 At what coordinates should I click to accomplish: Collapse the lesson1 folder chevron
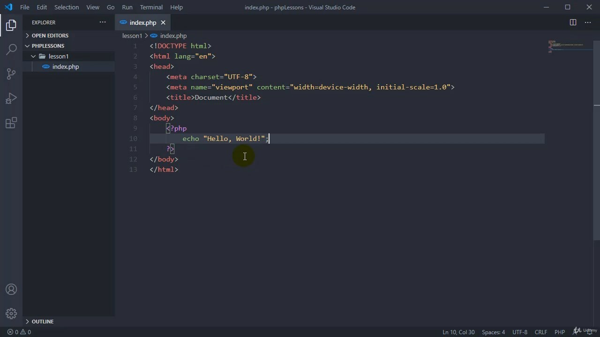(x=33, y=56)
